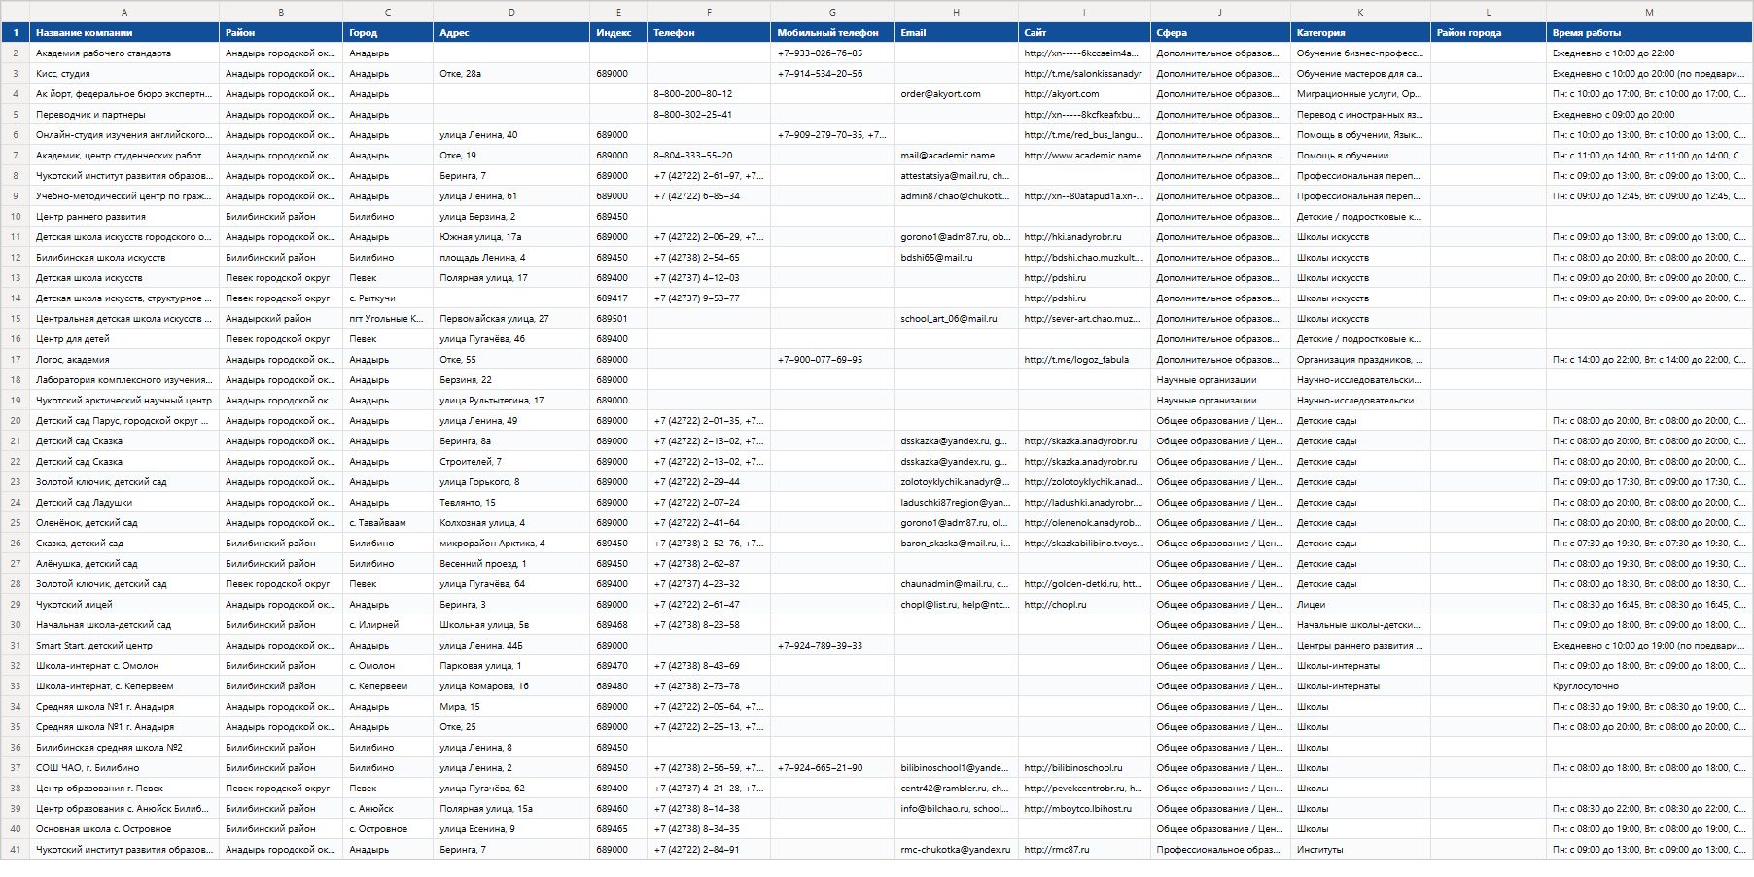Image resolution: width=1754 pixels, height=877 pixels.
Task: Click the "Анадырский район" cell
Action: point(281,319)
